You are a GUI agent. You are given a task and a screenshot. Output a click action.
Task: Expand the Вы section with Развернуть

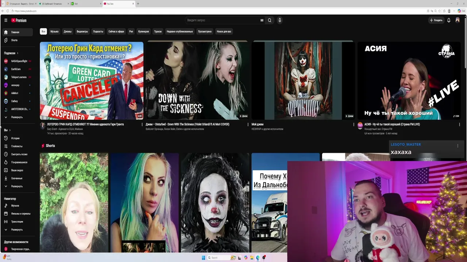pyautogui.click(x=18, y=186)
